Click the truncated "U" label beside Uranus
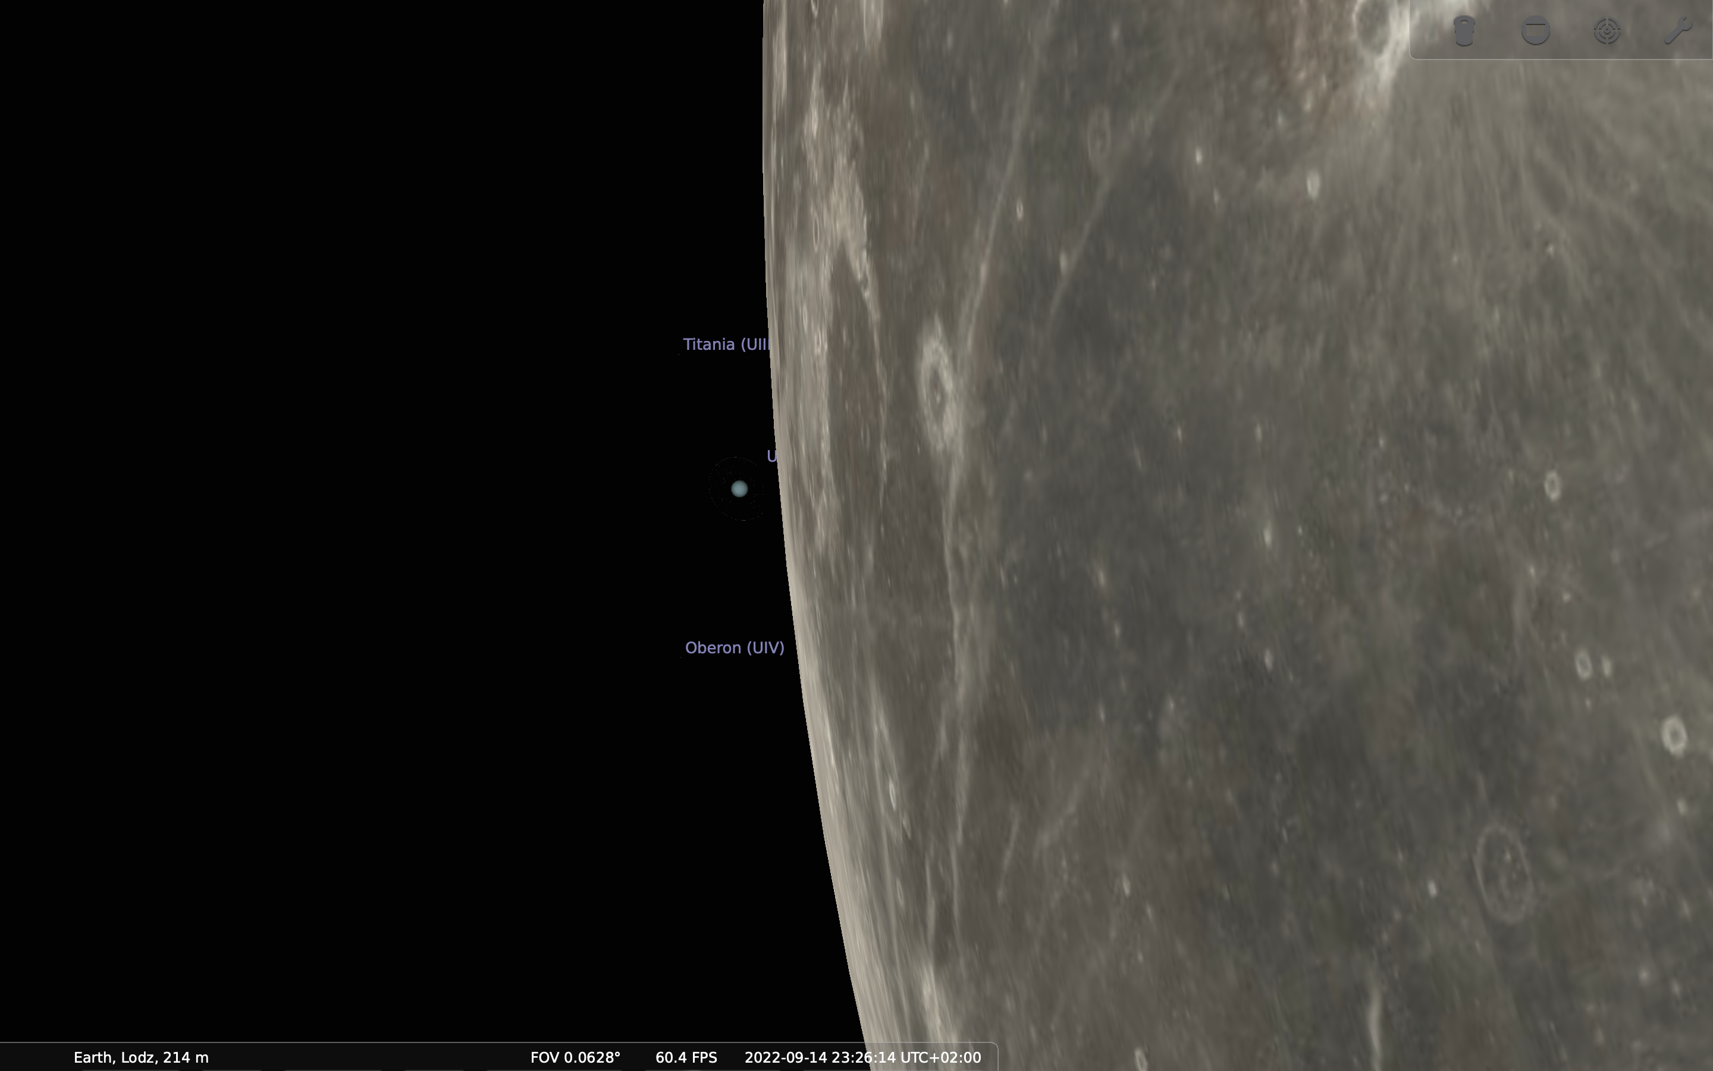 pos(771,456)
